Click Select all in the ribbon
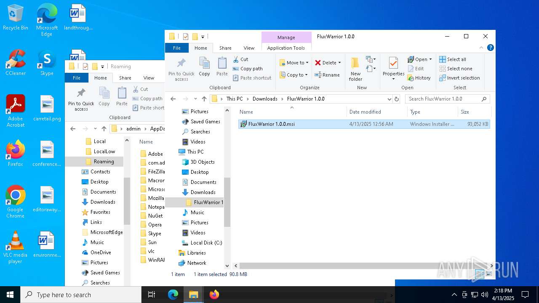This screenshot has height=303, width=539. click(x=452, y=59)
